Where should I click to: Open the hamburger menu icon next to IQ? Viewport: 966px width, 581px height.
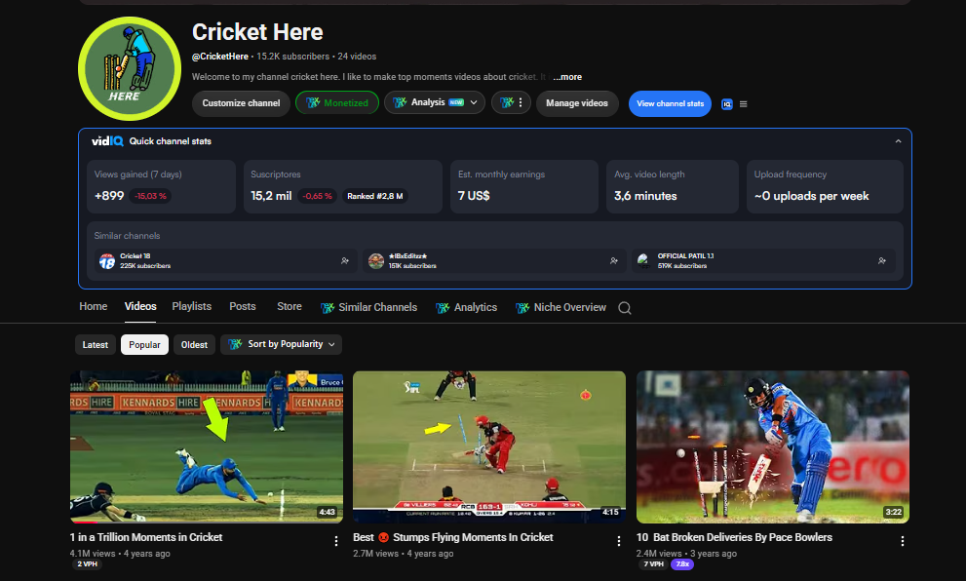pyautogui.click(x=744, y=104)
